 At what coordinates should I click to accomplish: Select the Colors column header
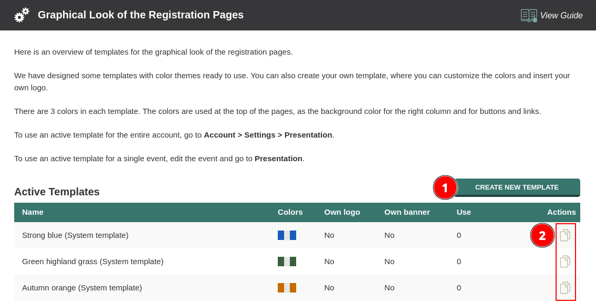(290, 212)
